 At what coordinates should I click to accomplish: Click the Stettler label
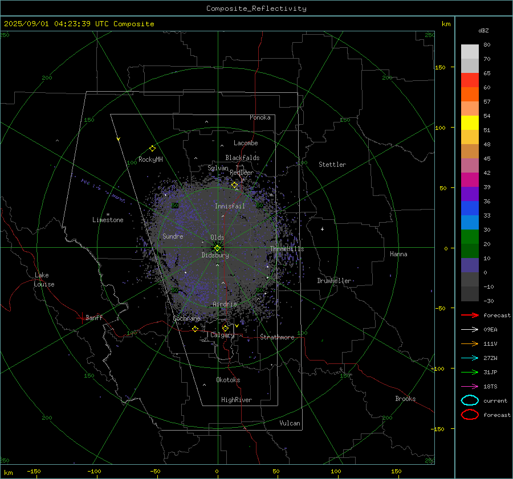click(332, 165)
